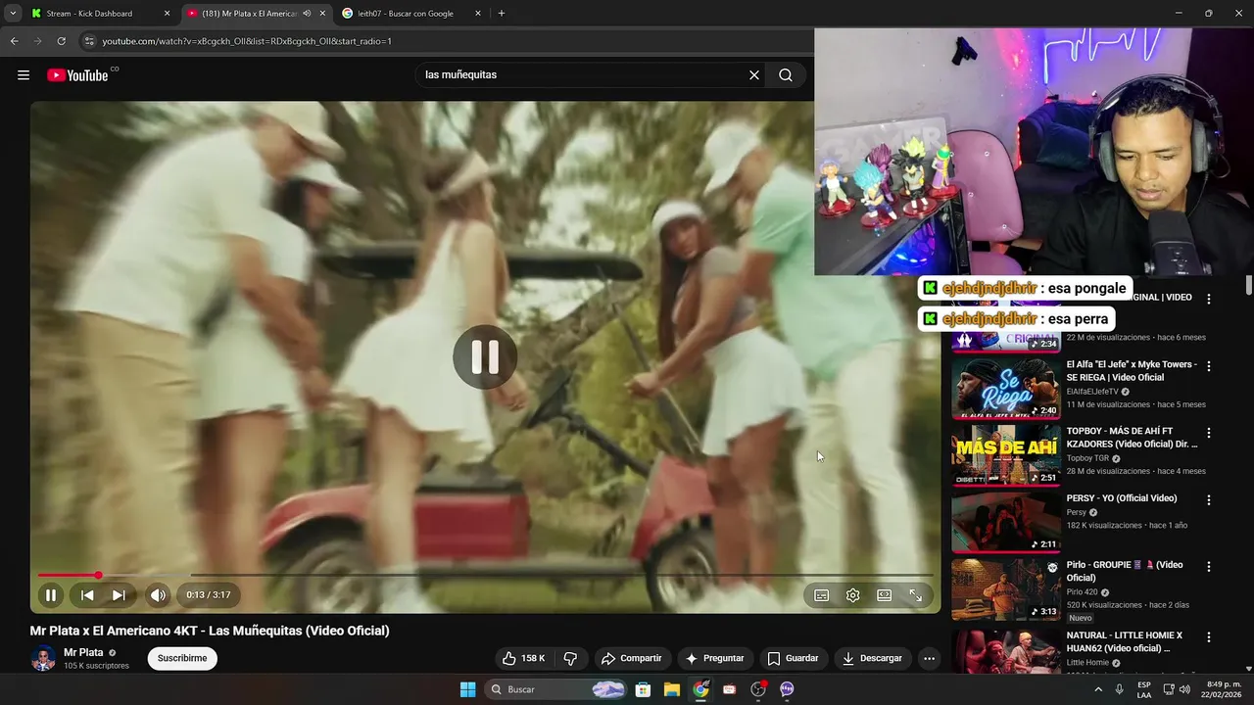Show hidden system tray icons
This screenshot has width=1254, height=705.
click(1097, 689)
